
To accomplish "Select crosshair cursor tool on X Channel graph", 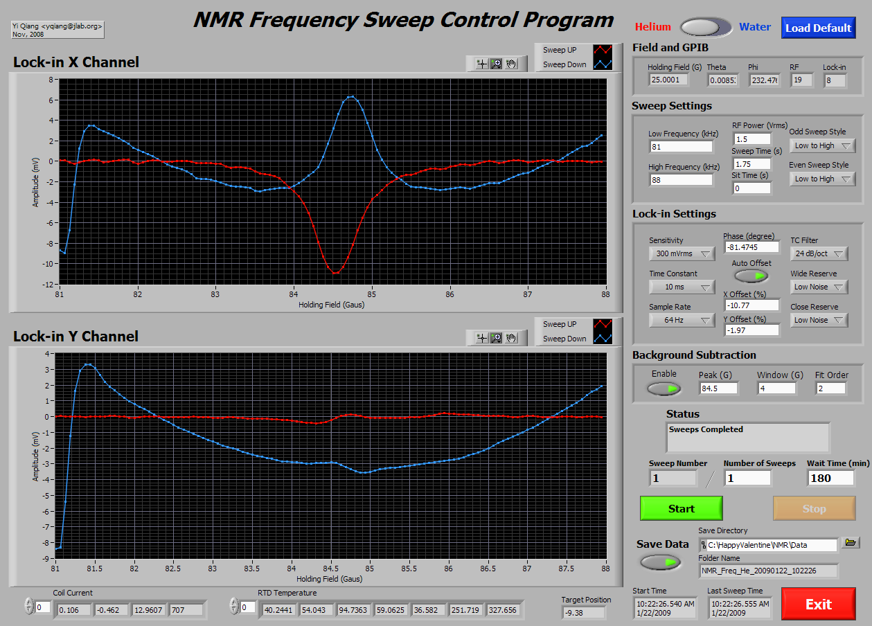I will click(481, 64).
